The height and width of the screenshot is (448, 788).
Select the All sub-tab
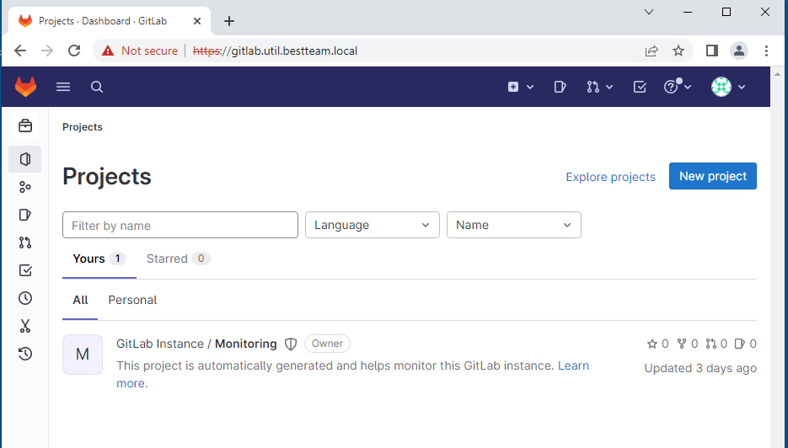click(x=80, y=301)
